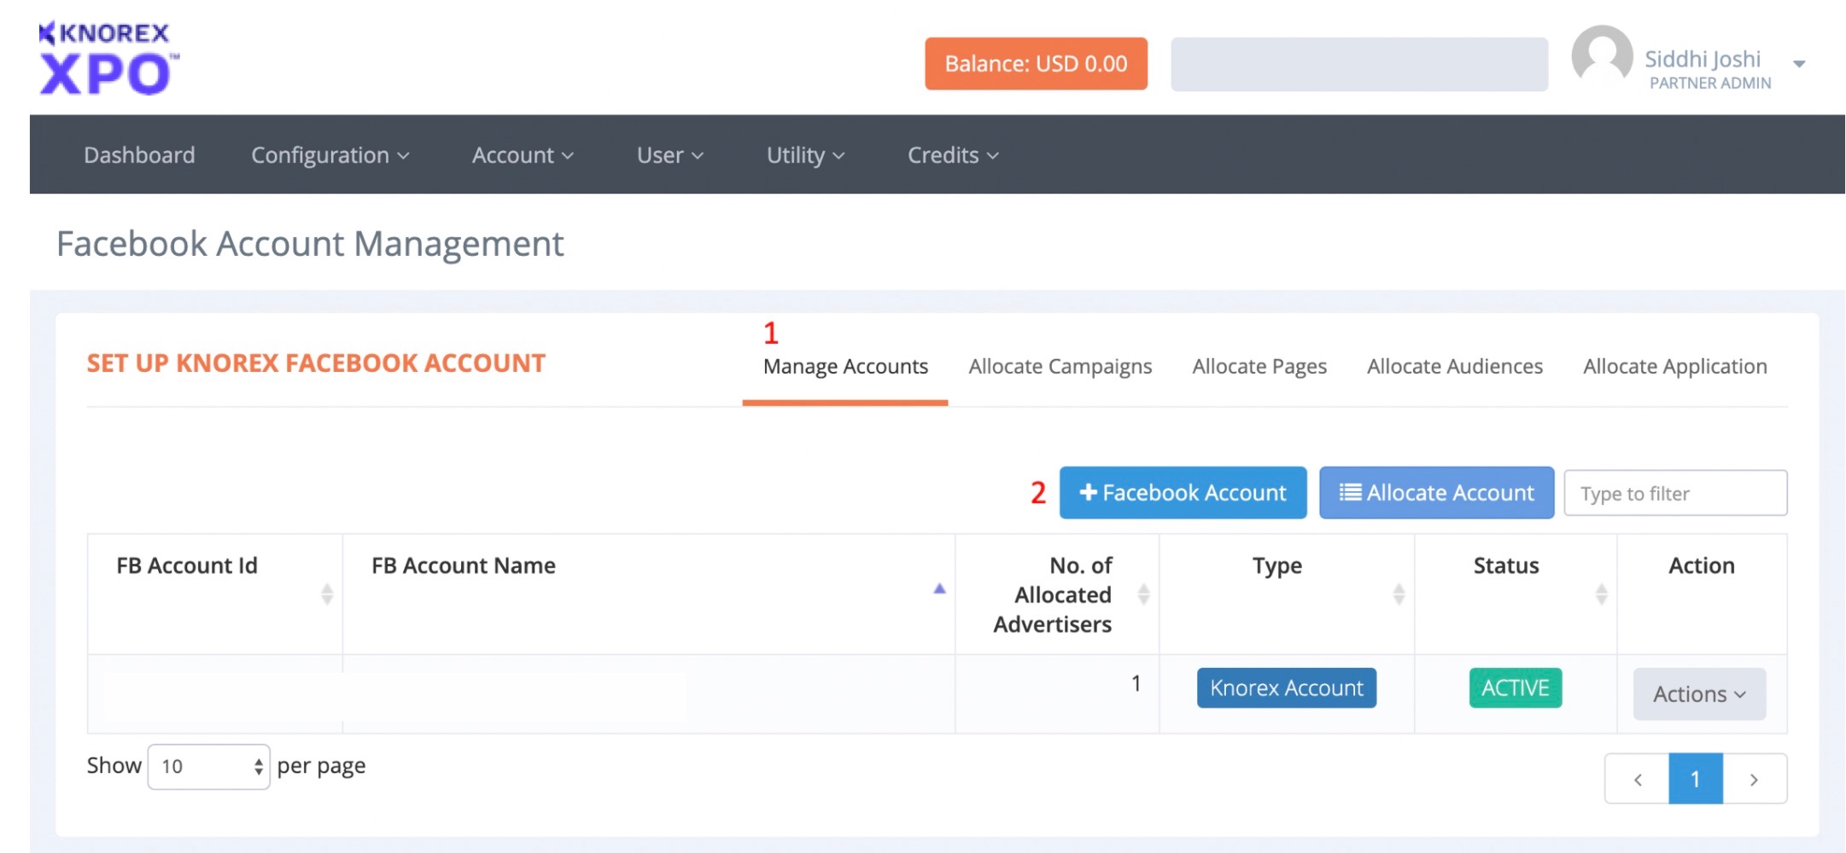Switch to Allocate Audiences tab
1846x853 pixels.
tap(1454, 367)
